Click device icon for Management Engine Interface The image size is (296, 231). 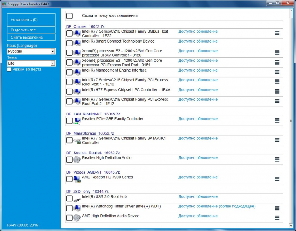point(77,72)
